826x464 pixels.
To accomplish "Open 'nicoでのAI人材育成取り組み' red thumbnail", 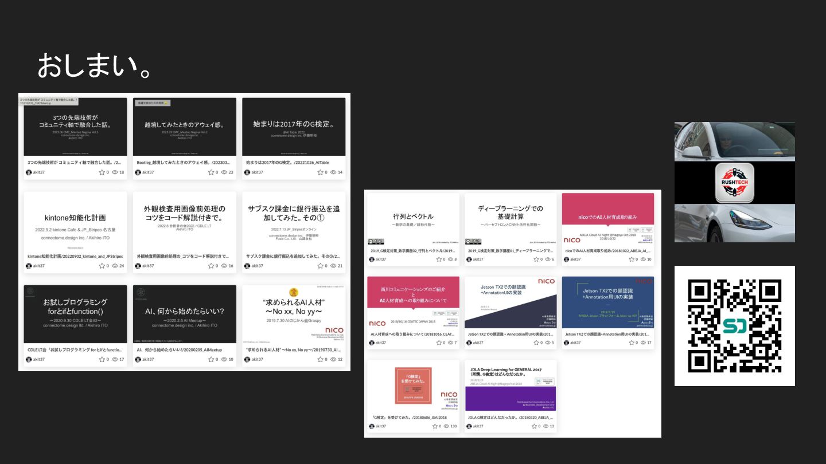I will pos(608,219).
